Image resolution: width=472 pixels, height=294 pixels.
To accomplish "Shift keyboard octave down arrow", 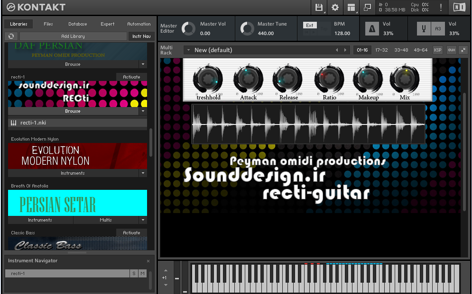I will coord(166,285).
